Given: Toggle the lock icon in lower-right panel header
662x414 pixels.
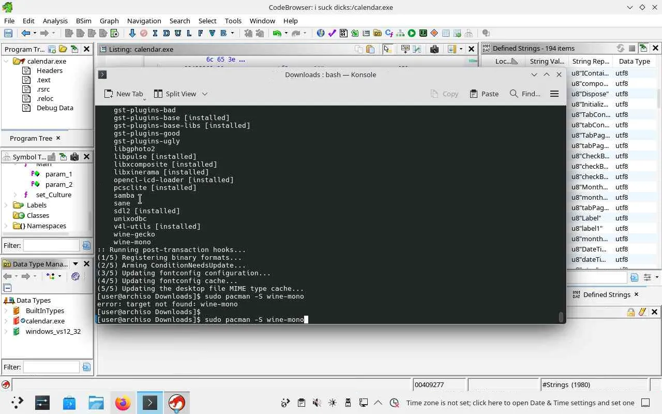Looking at the screenshot, I should (631, 312).
